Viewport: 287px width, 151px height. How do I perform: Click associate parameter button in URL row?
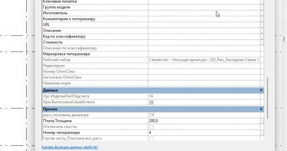pyautogui.click(x=262, y=25)
